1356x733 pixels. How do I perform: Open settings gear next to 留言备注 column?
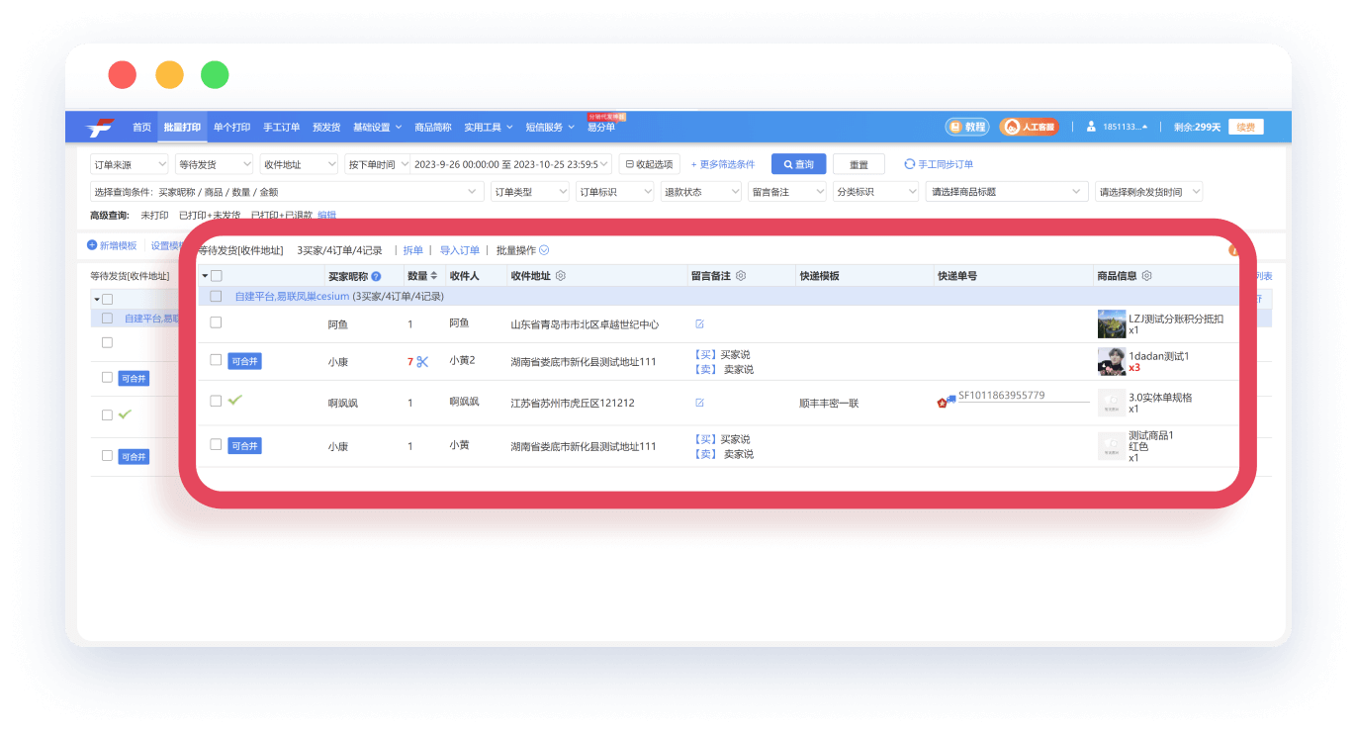pos(741,276)
